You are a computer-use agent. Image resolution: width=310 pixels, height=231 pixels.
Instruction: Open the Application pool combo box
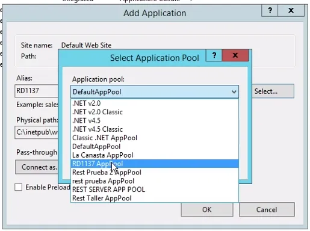(155, 92)
